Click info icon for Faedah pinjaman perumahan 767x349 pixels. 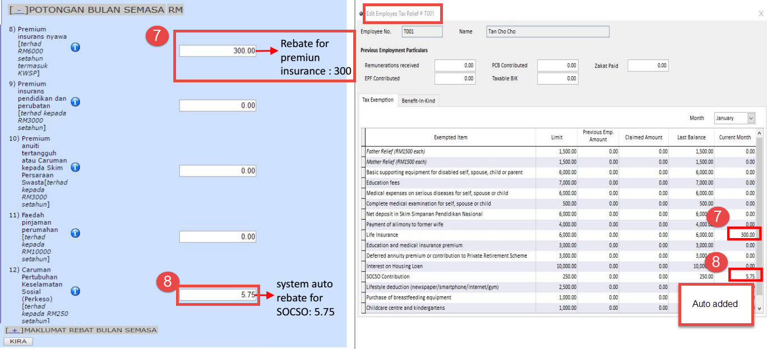click(75, 233)
